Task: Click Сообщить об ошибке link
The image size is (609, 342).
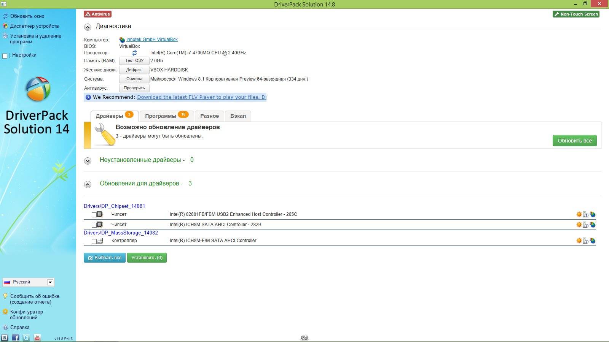Action: (34, 299)
